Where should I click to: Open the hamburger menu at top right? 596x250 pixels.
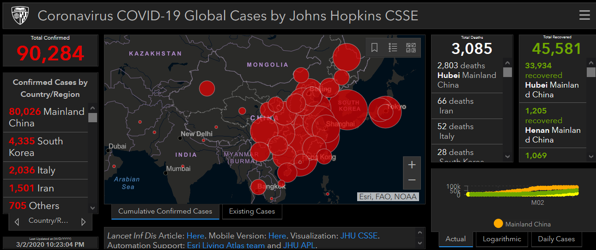click(x=584, y=16)
